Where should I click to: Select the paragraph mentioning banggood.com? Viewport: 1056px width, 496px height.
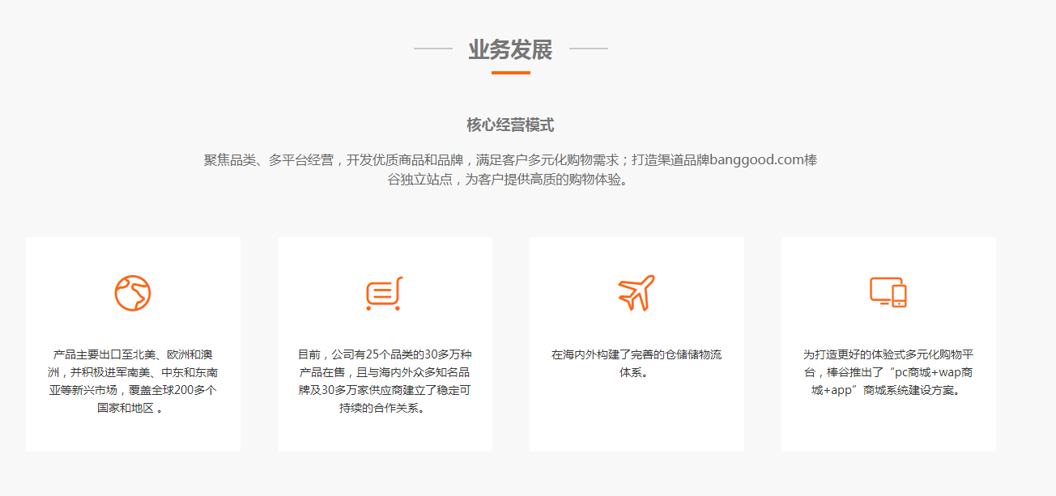[510, 170]
